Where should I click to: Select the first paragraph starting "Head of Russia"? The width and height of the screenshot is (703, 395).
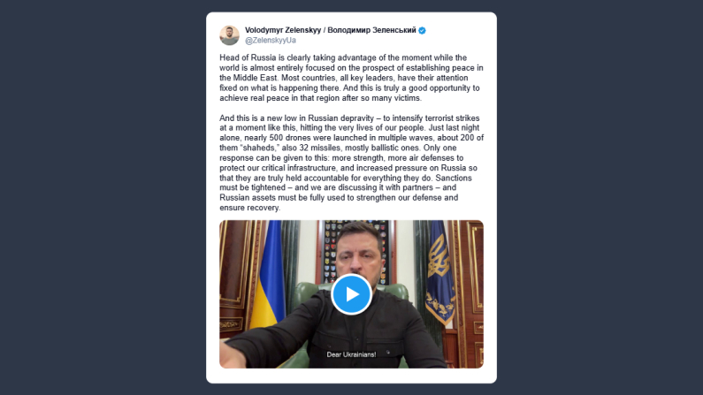tap(351, 78)
